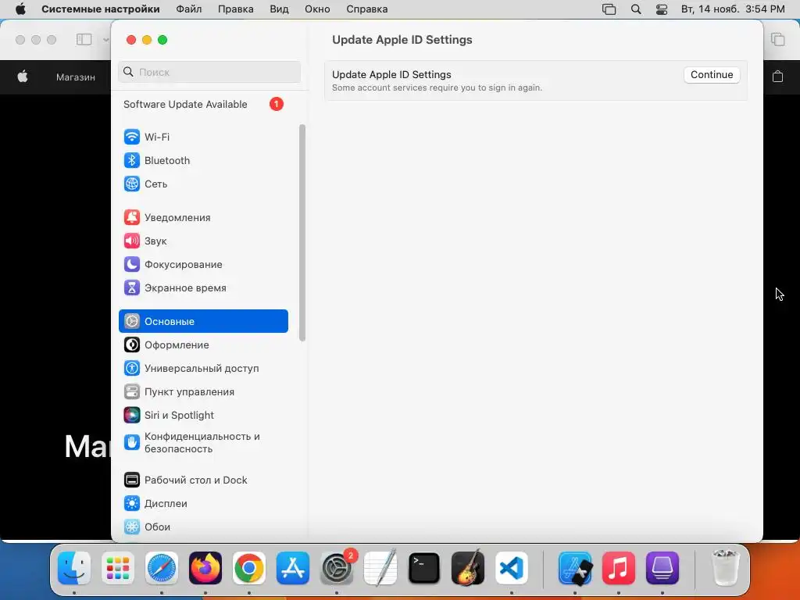Click sidebar scrollbar in settings
Image resolution: width=800 pixels, height=600 pixels.
pos(302,233)
